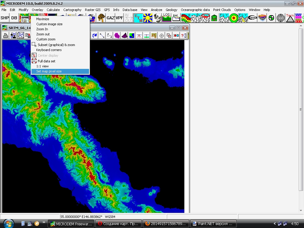Launch the OpenGL view icon

click(253, 18)
